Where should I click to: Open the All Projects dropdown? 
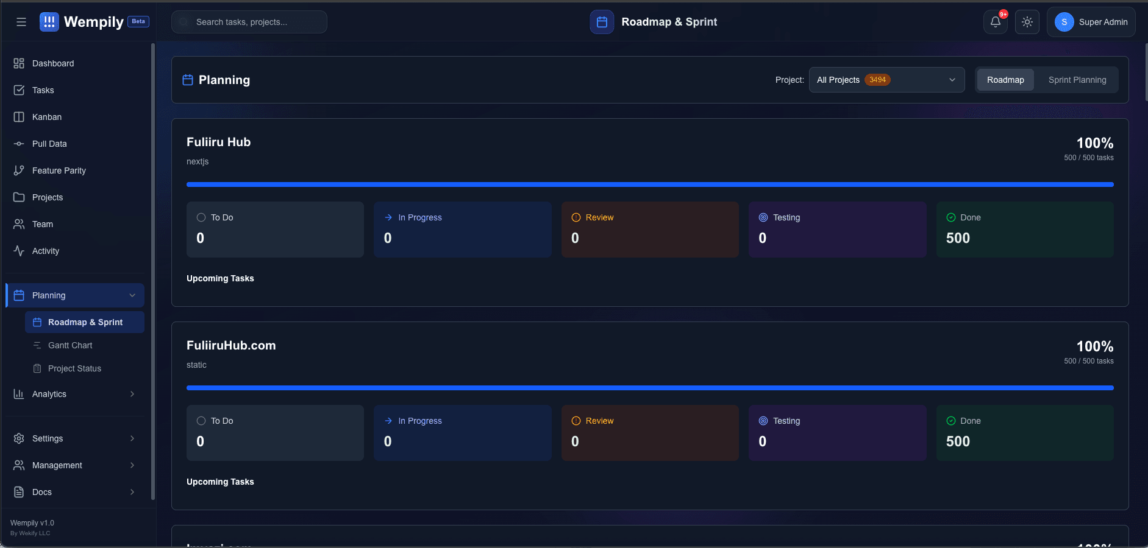click(x=886, y=80)
